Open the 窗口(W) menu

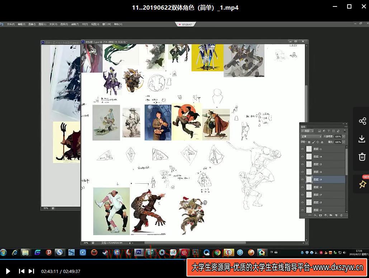pyautogui.click(x=107, y=24)
